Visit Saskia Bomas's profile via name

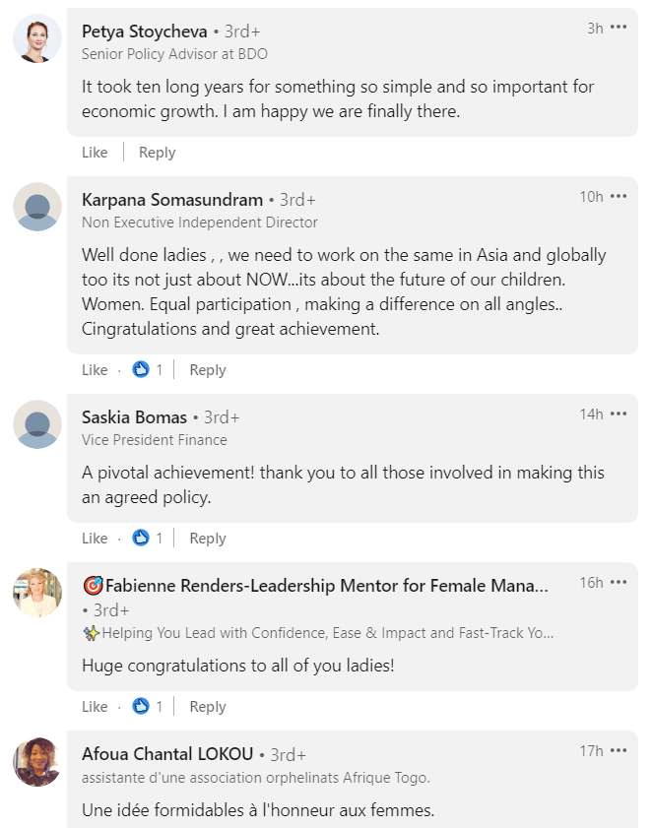[134, 417]
